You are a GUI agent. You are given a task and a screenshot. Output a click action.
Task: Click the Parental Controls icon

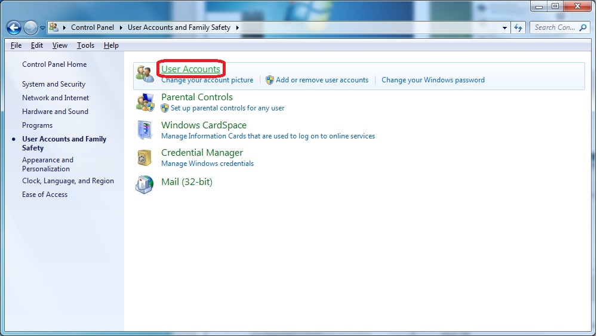coord(145,103)
